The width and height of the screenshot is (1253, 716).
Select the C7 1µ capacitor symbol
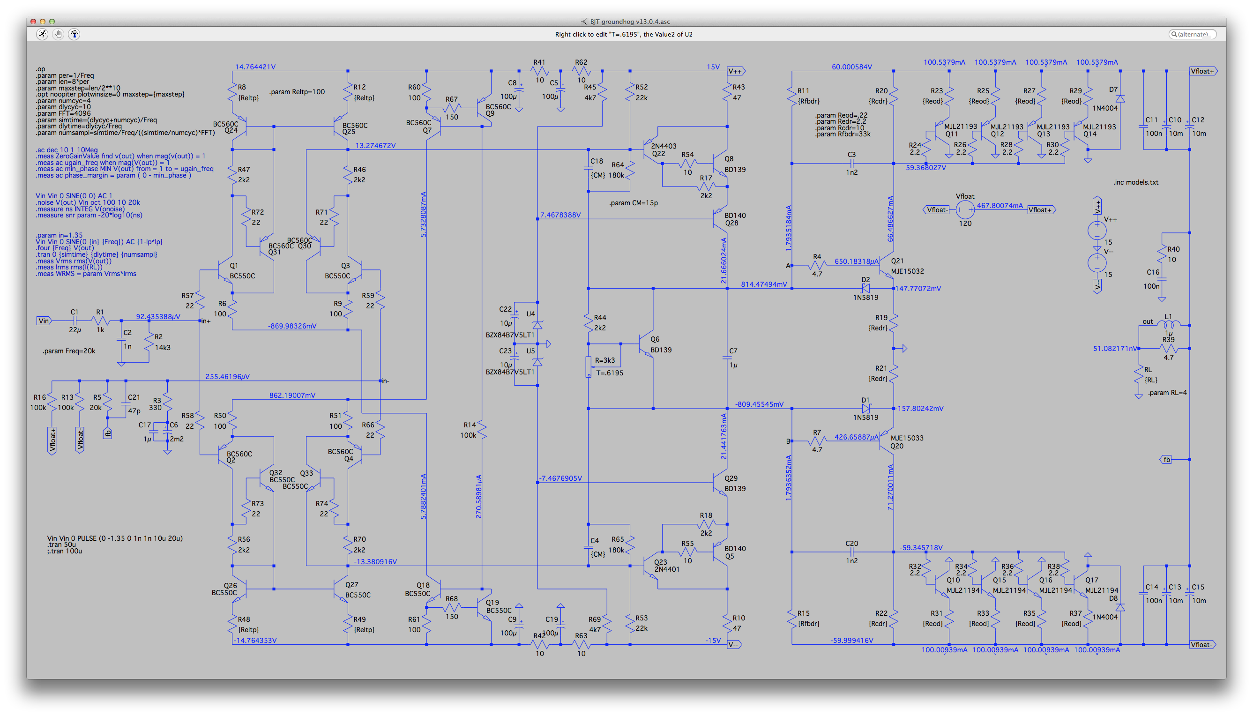(727, 358)
